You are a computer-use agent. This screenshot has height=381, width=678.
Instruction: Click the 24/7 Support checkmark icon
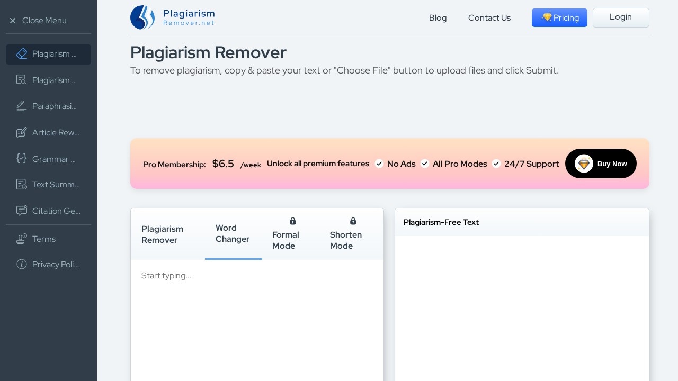(x=496, y=164)
